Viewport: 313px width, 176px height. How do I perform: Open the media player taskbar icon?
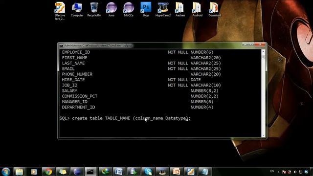point(34,172)
